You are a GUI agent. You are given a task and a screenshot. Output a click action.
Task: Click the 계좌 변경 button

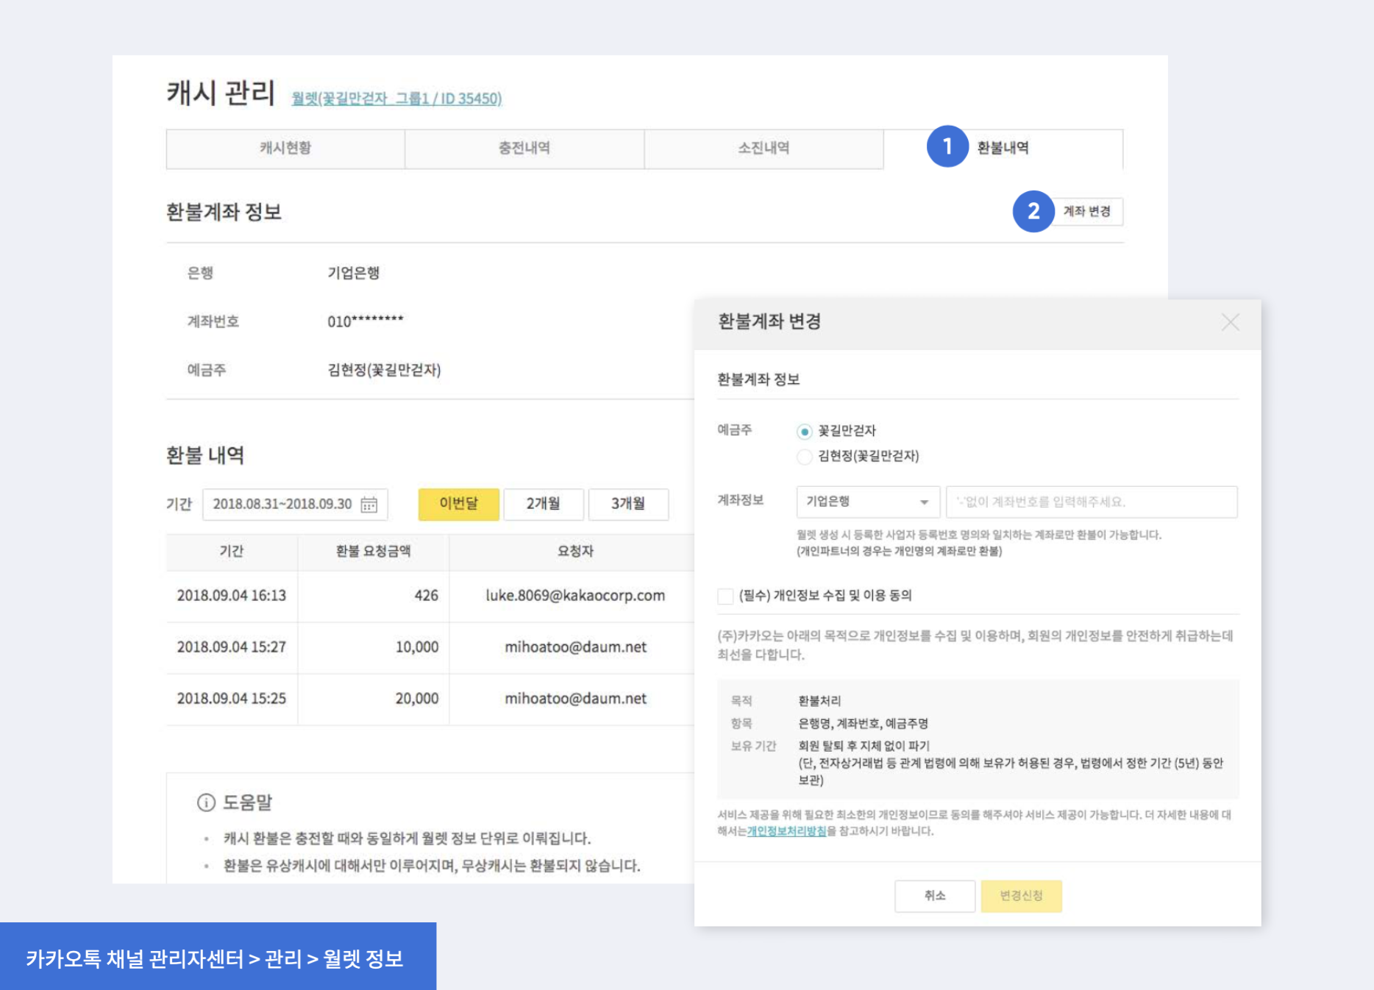click(1087, 212)
